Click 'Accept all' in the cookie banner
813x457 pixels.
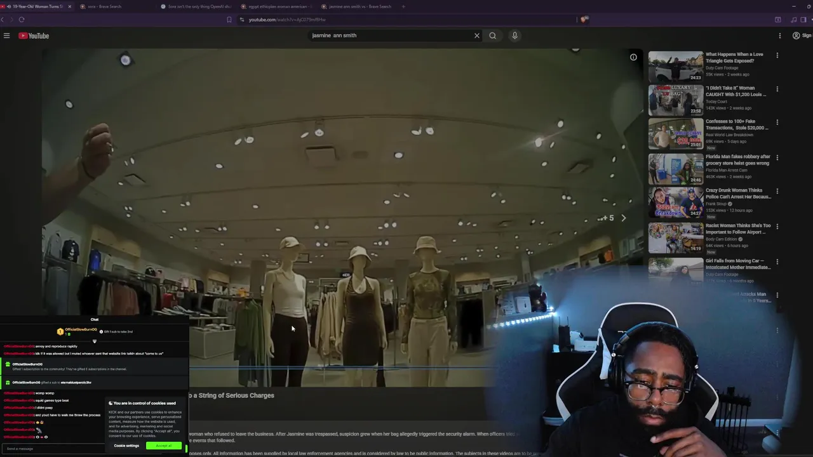pos(164,446)
